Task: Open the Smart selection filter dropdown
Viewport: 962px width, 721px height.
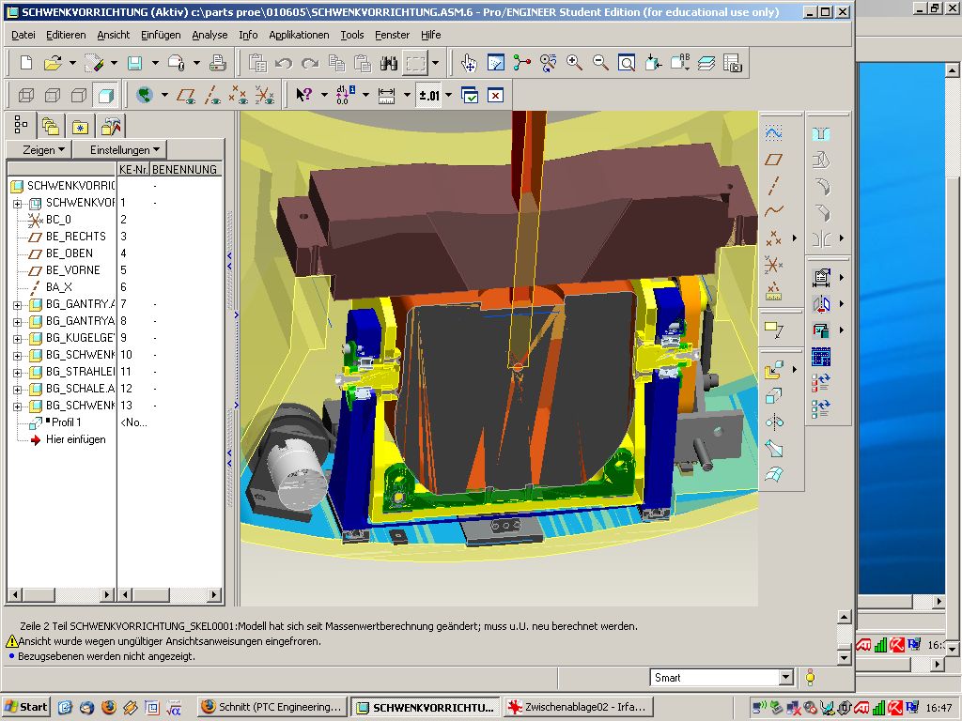Action: [785, 678]
